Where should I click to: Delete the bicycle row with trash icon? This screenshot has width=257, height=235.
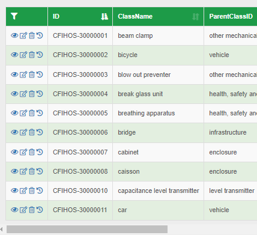coord(32,55)
